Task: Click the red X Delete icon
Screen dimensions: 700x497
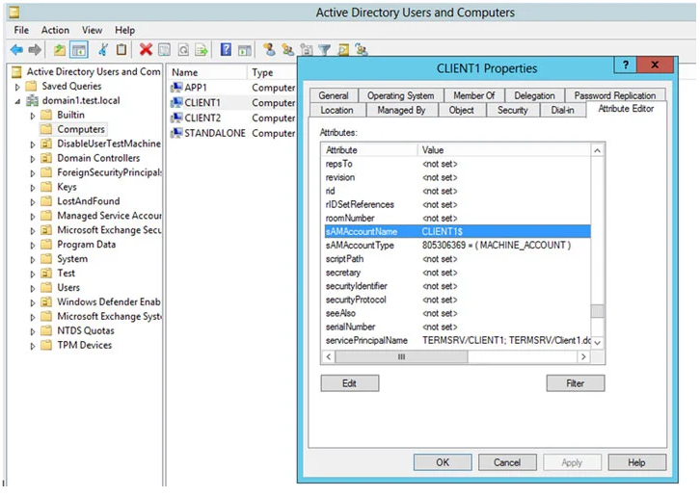Action: 146,49
